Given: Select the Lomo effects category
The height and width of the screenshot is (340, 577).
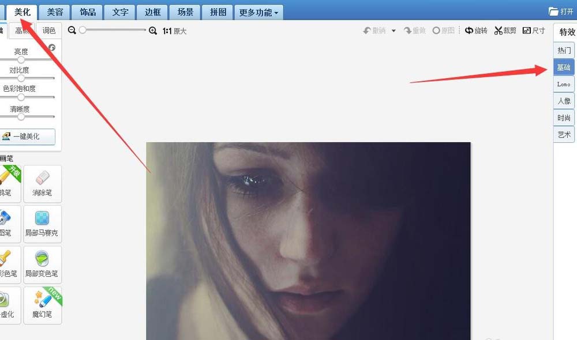Looking at the screenshot, I should pyautogui.click(x=564, y=84).
